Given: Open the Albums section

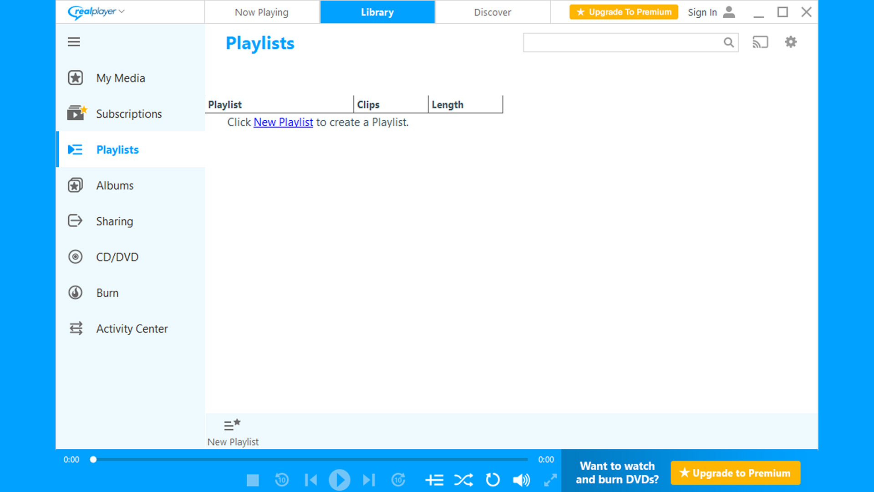Looking at the screenshot, I should pyautogui.click(x=130, y=185).
